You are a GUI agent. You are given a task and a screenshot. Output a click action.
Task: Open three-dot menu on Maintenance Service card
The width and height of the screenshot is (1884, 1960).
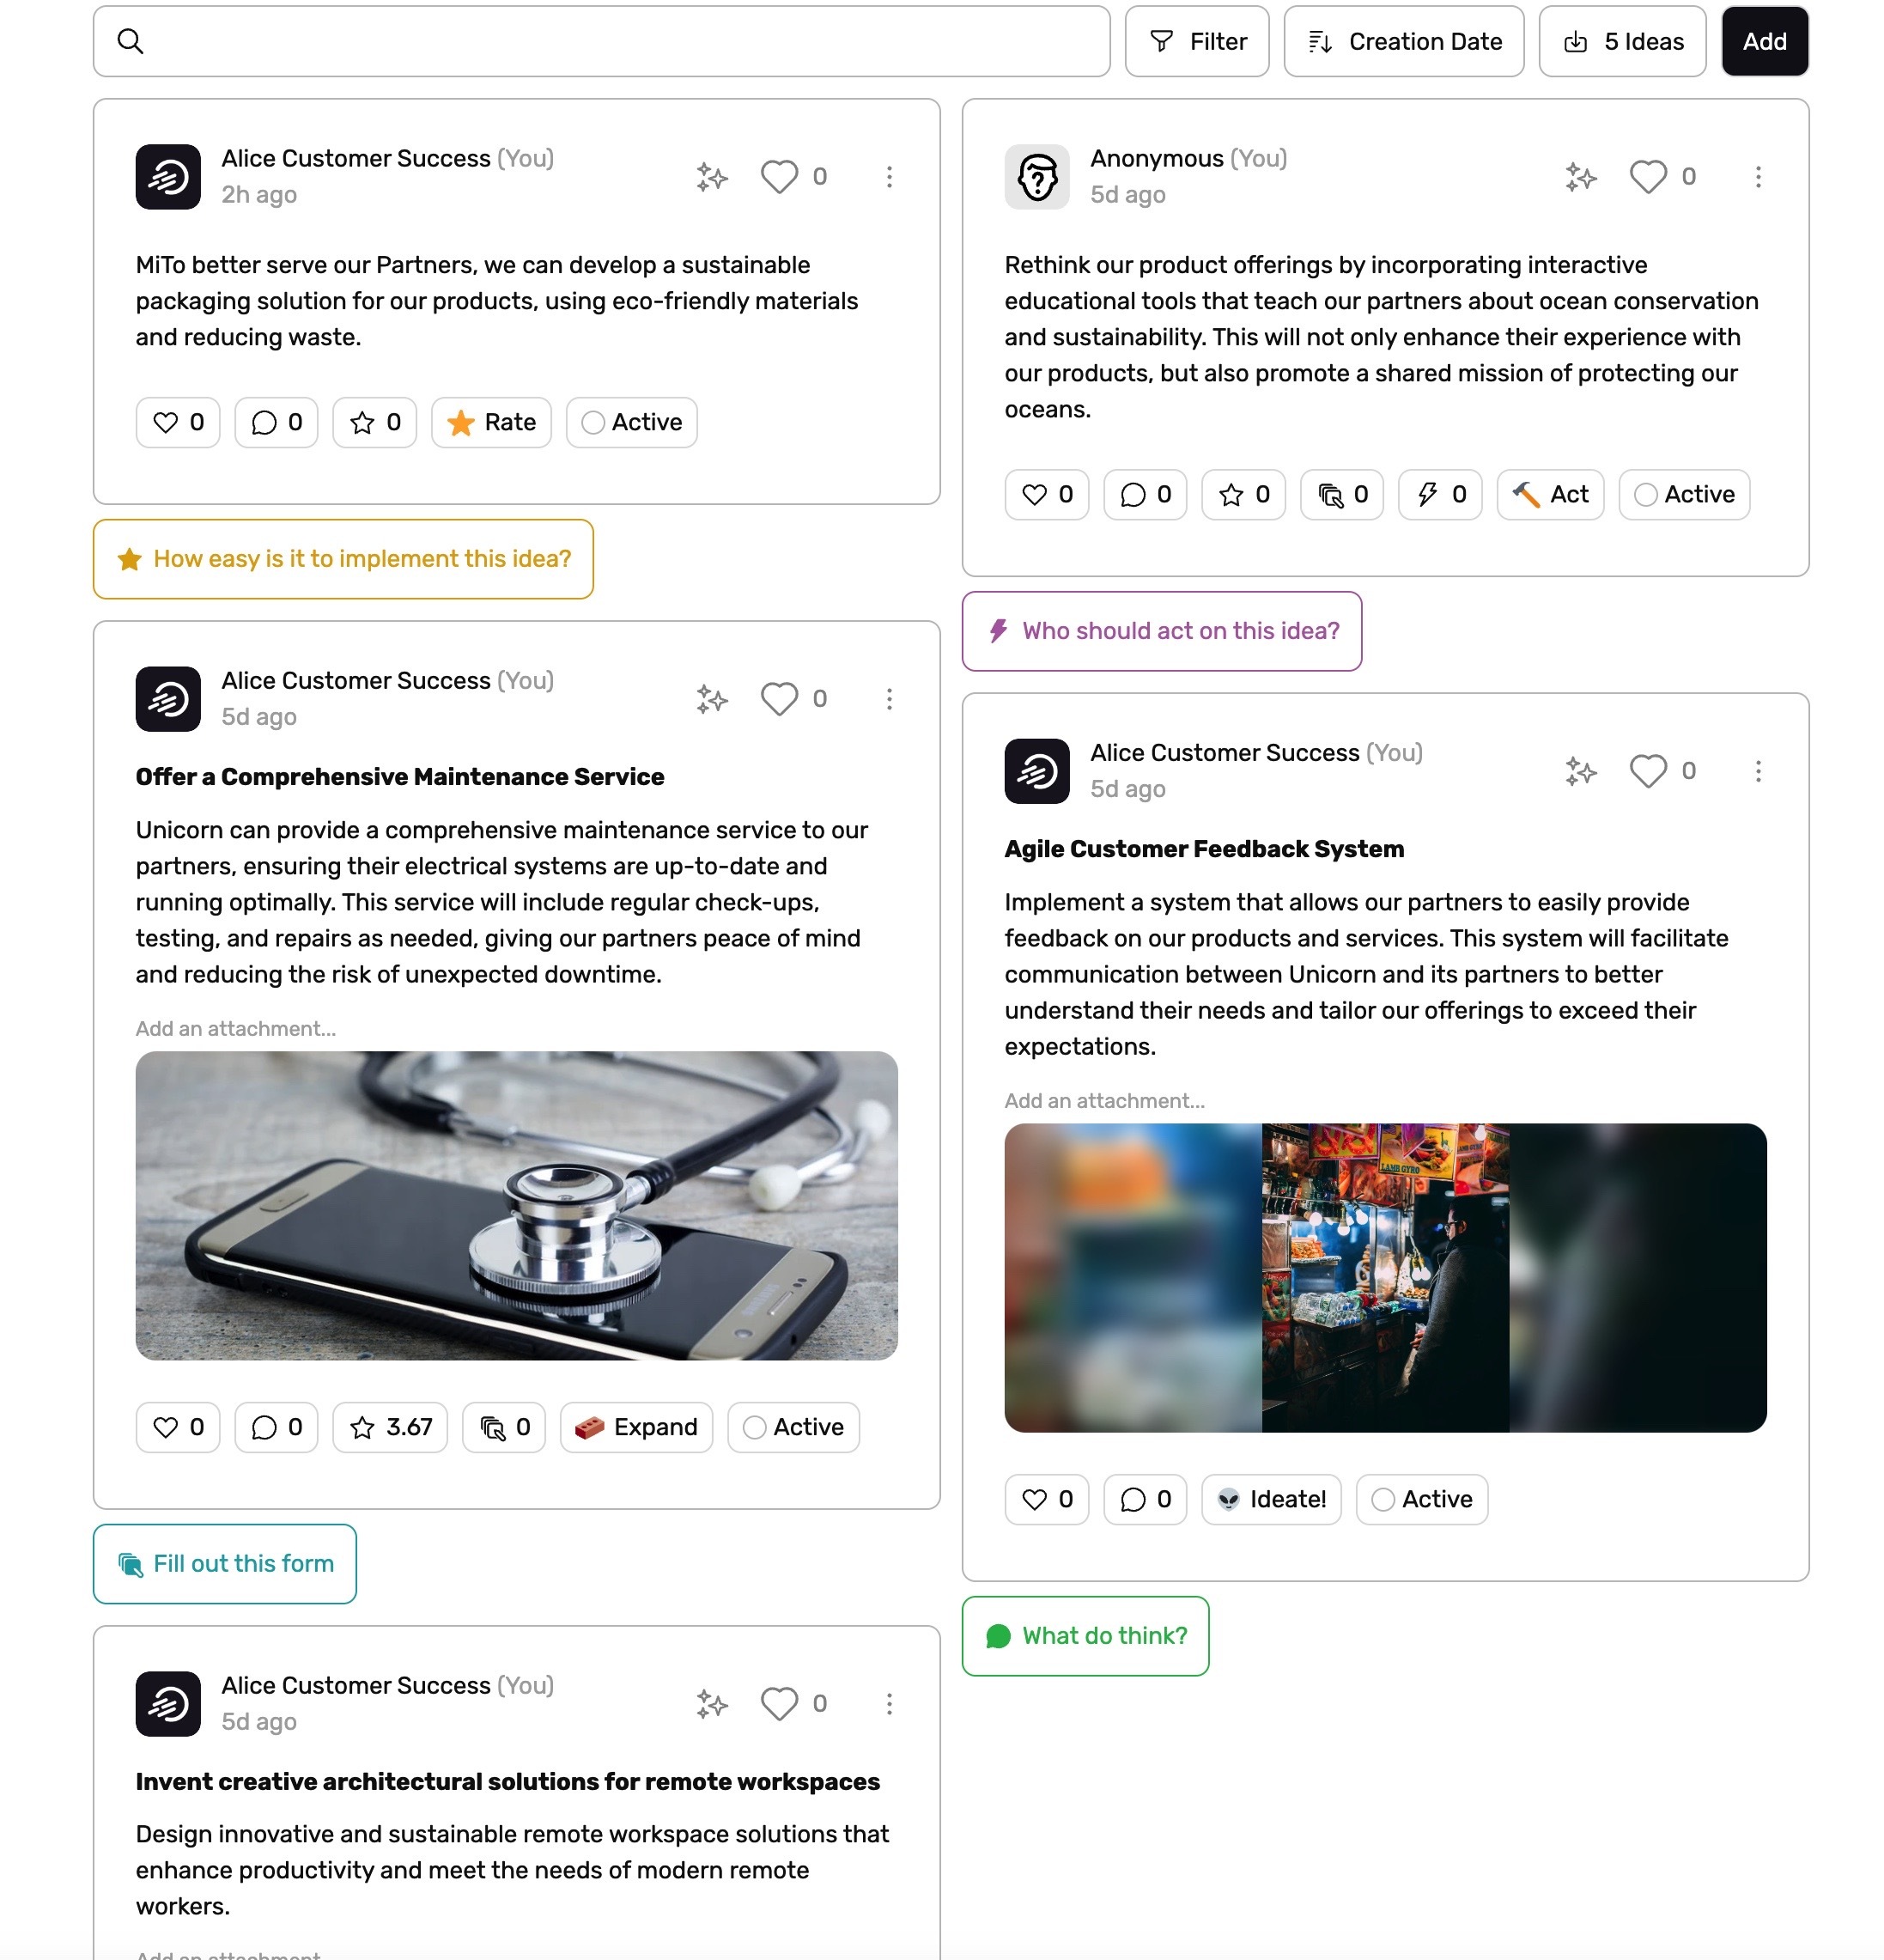tap(889, 699)
